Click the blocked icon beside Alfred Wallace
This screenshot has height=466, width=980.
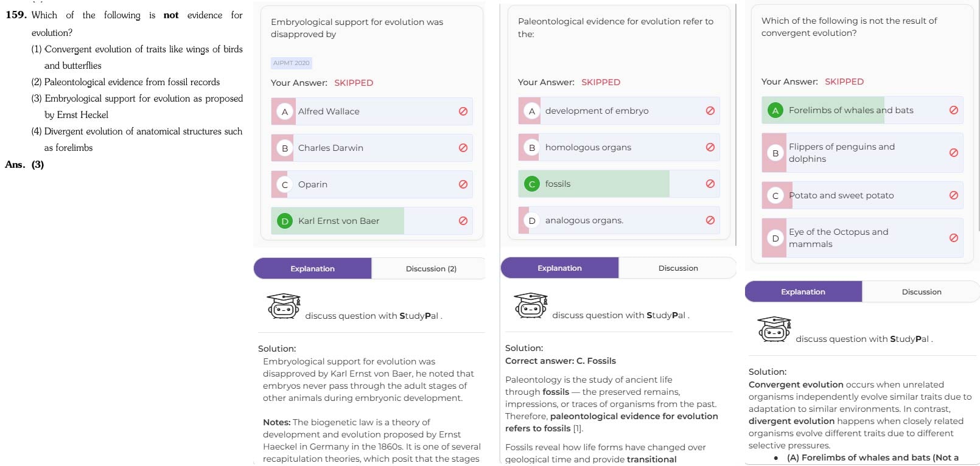tap(463, 111)
